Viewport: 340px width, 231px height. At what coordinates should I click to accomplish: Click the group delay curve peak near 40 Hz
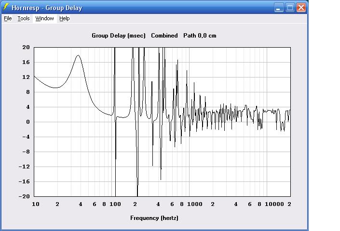(x=78, y=55)
